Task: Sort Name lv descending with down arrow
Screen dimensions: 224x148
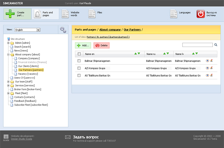Action: (x=197, y=54)
